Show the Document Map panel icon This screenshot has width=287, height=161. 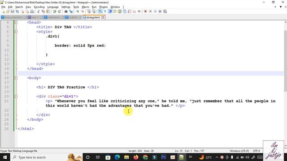[x=120, y=12]
